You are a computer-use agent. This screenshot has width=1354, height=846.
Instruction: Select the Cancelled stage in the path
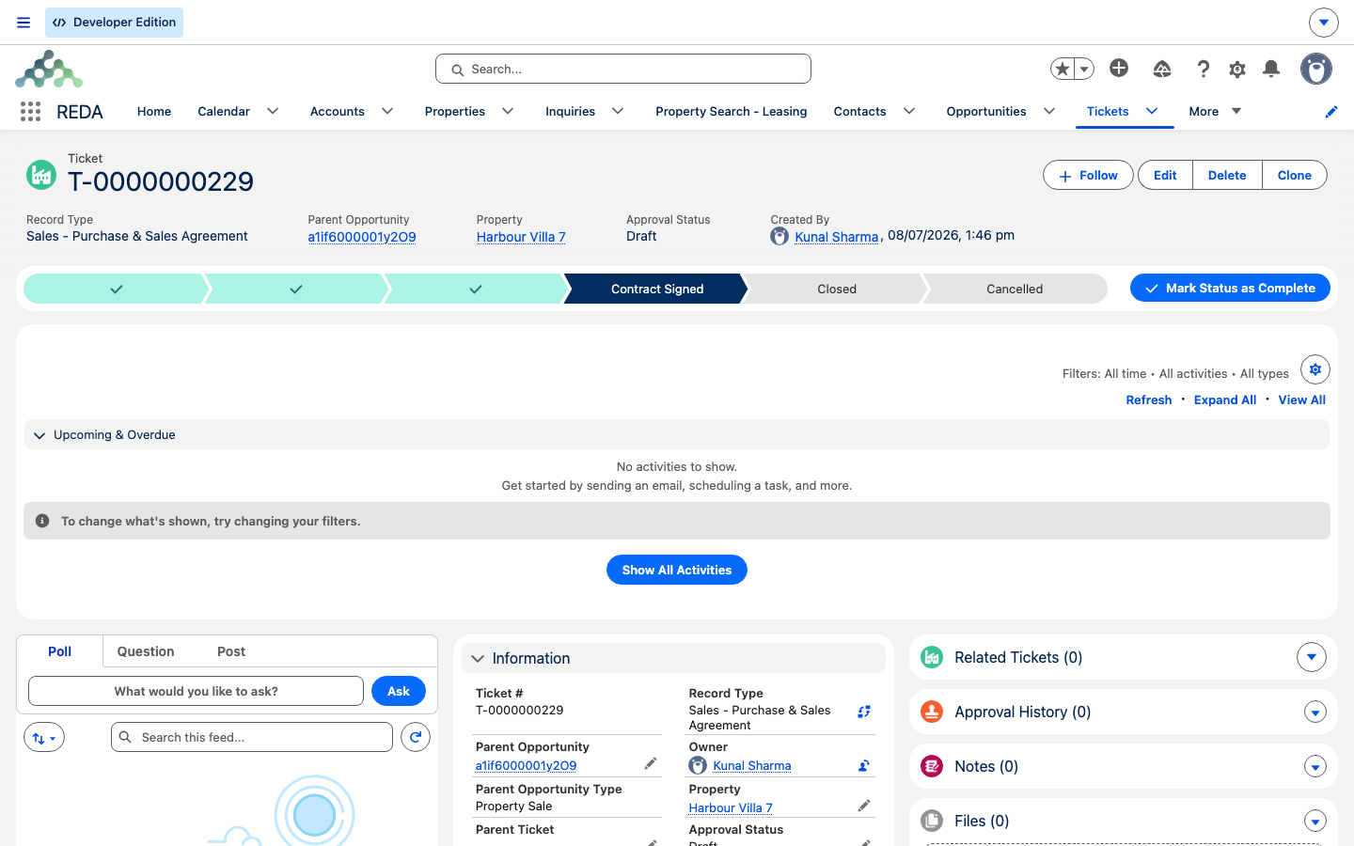(x=1015, y=289)
